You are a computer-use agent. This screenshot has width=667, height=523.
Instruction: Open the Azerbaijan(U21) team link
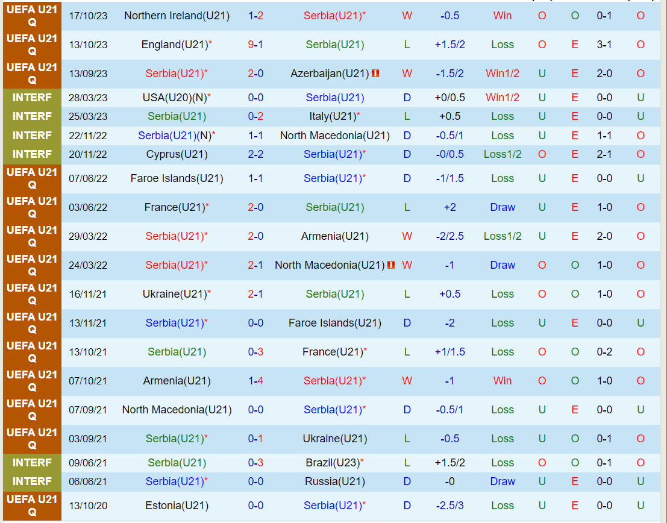pos(330,74)
